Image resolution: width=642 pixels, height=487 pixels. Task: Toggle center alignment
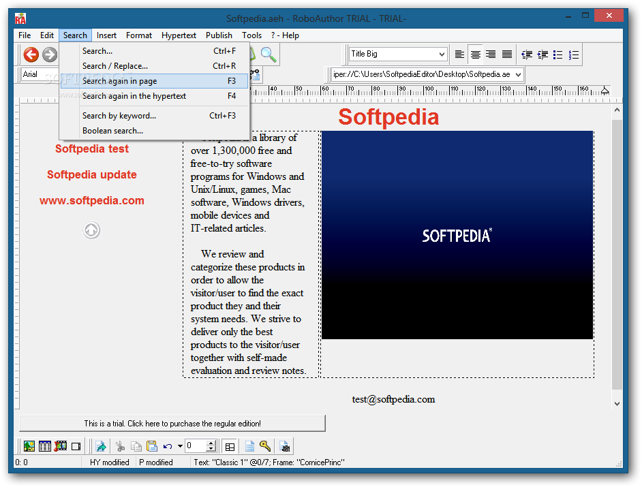pos(475,54)
